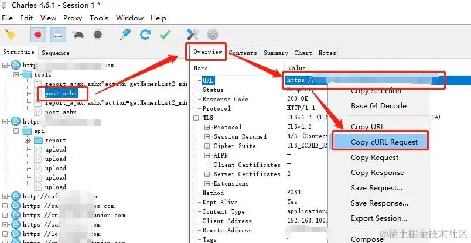Expand the union.com host node
Screen dimensions: 471x243
click(5, 215)
